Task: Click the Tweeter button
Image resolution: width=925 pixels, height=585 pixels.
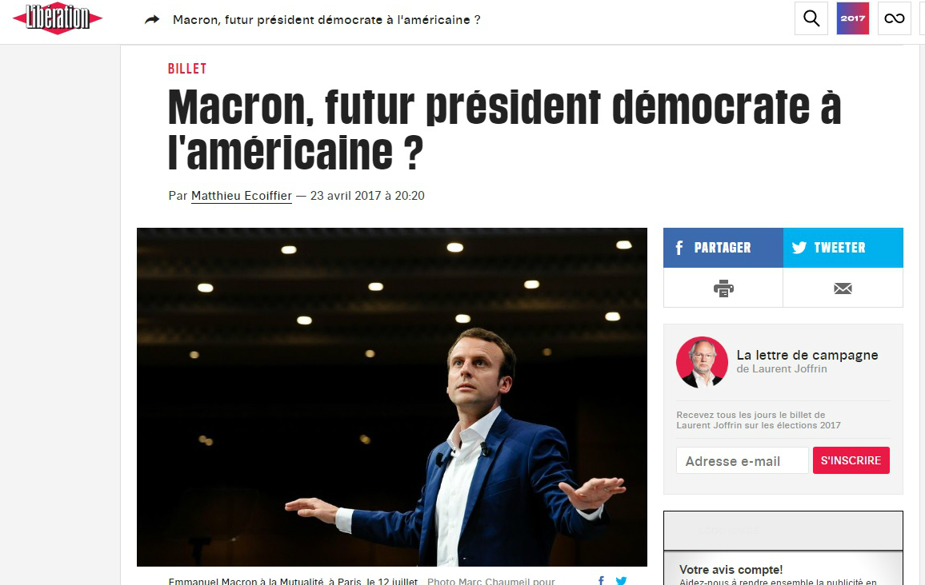Action: tap(843, 248)
